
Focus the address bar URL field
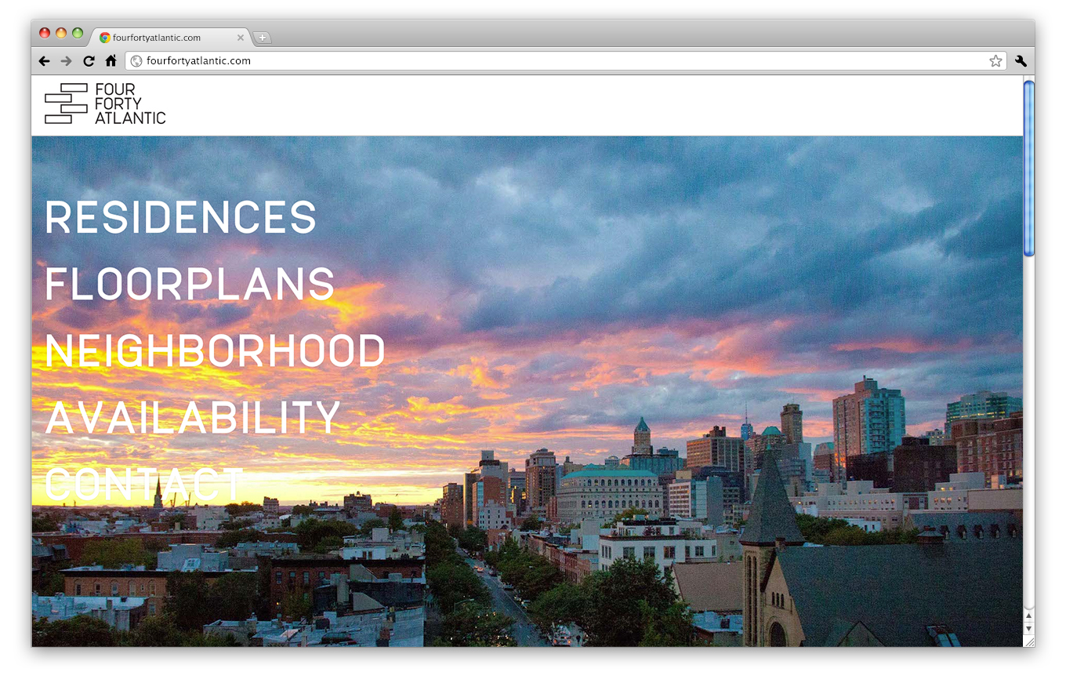pos(564,61)
